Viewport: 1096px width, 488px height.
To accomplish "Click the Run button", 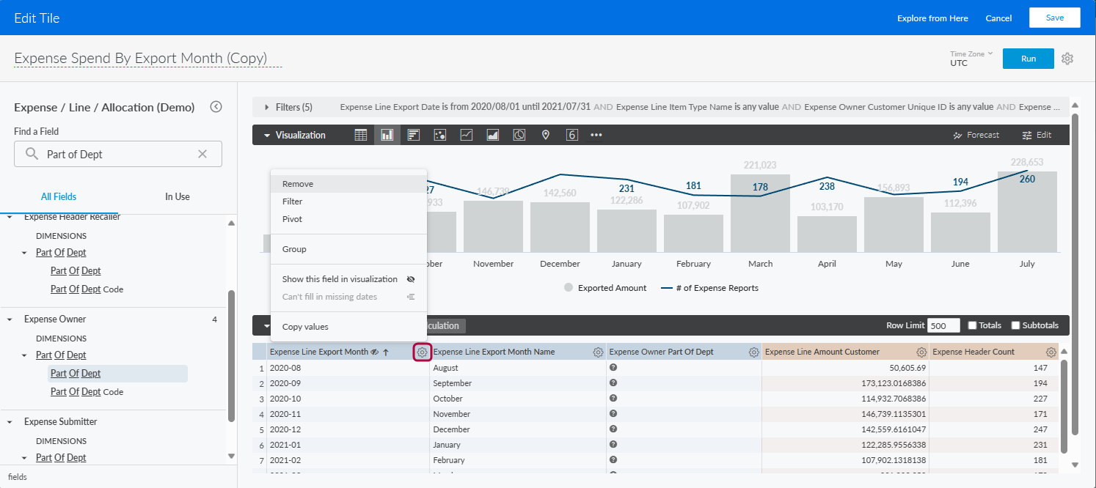I will tap(1028, 59).
